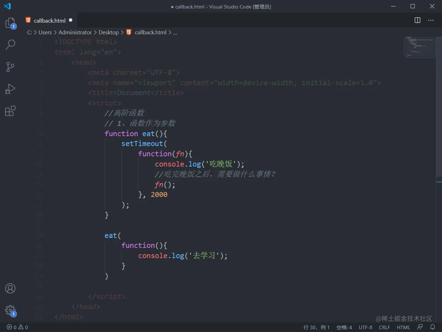Viewport: 442px width, 332px height.
Task: Open the editor More Actions menu
Action: 431,20
